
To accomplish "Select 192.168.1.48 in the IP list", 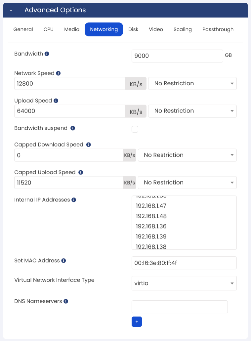I will (x=151, y=216).
